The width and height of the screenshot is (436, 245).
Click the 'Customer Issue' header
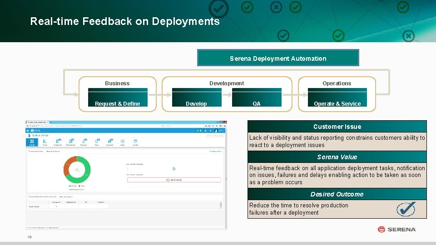(x=337, y=127)
